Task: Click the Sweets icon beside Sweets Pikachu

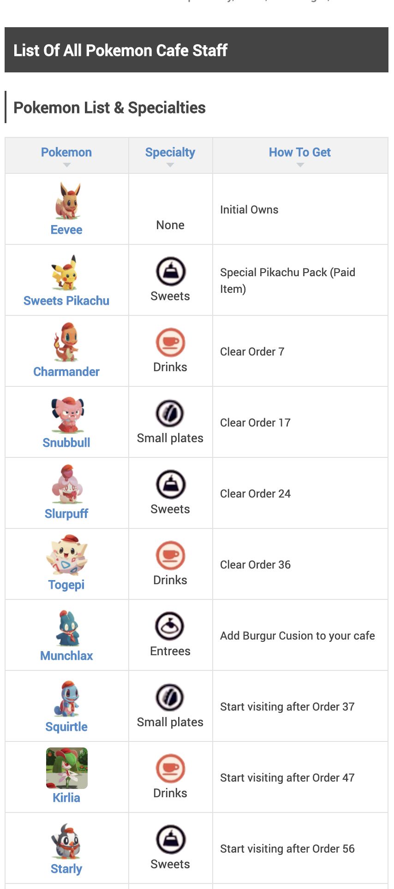Action: coord(170,272)
